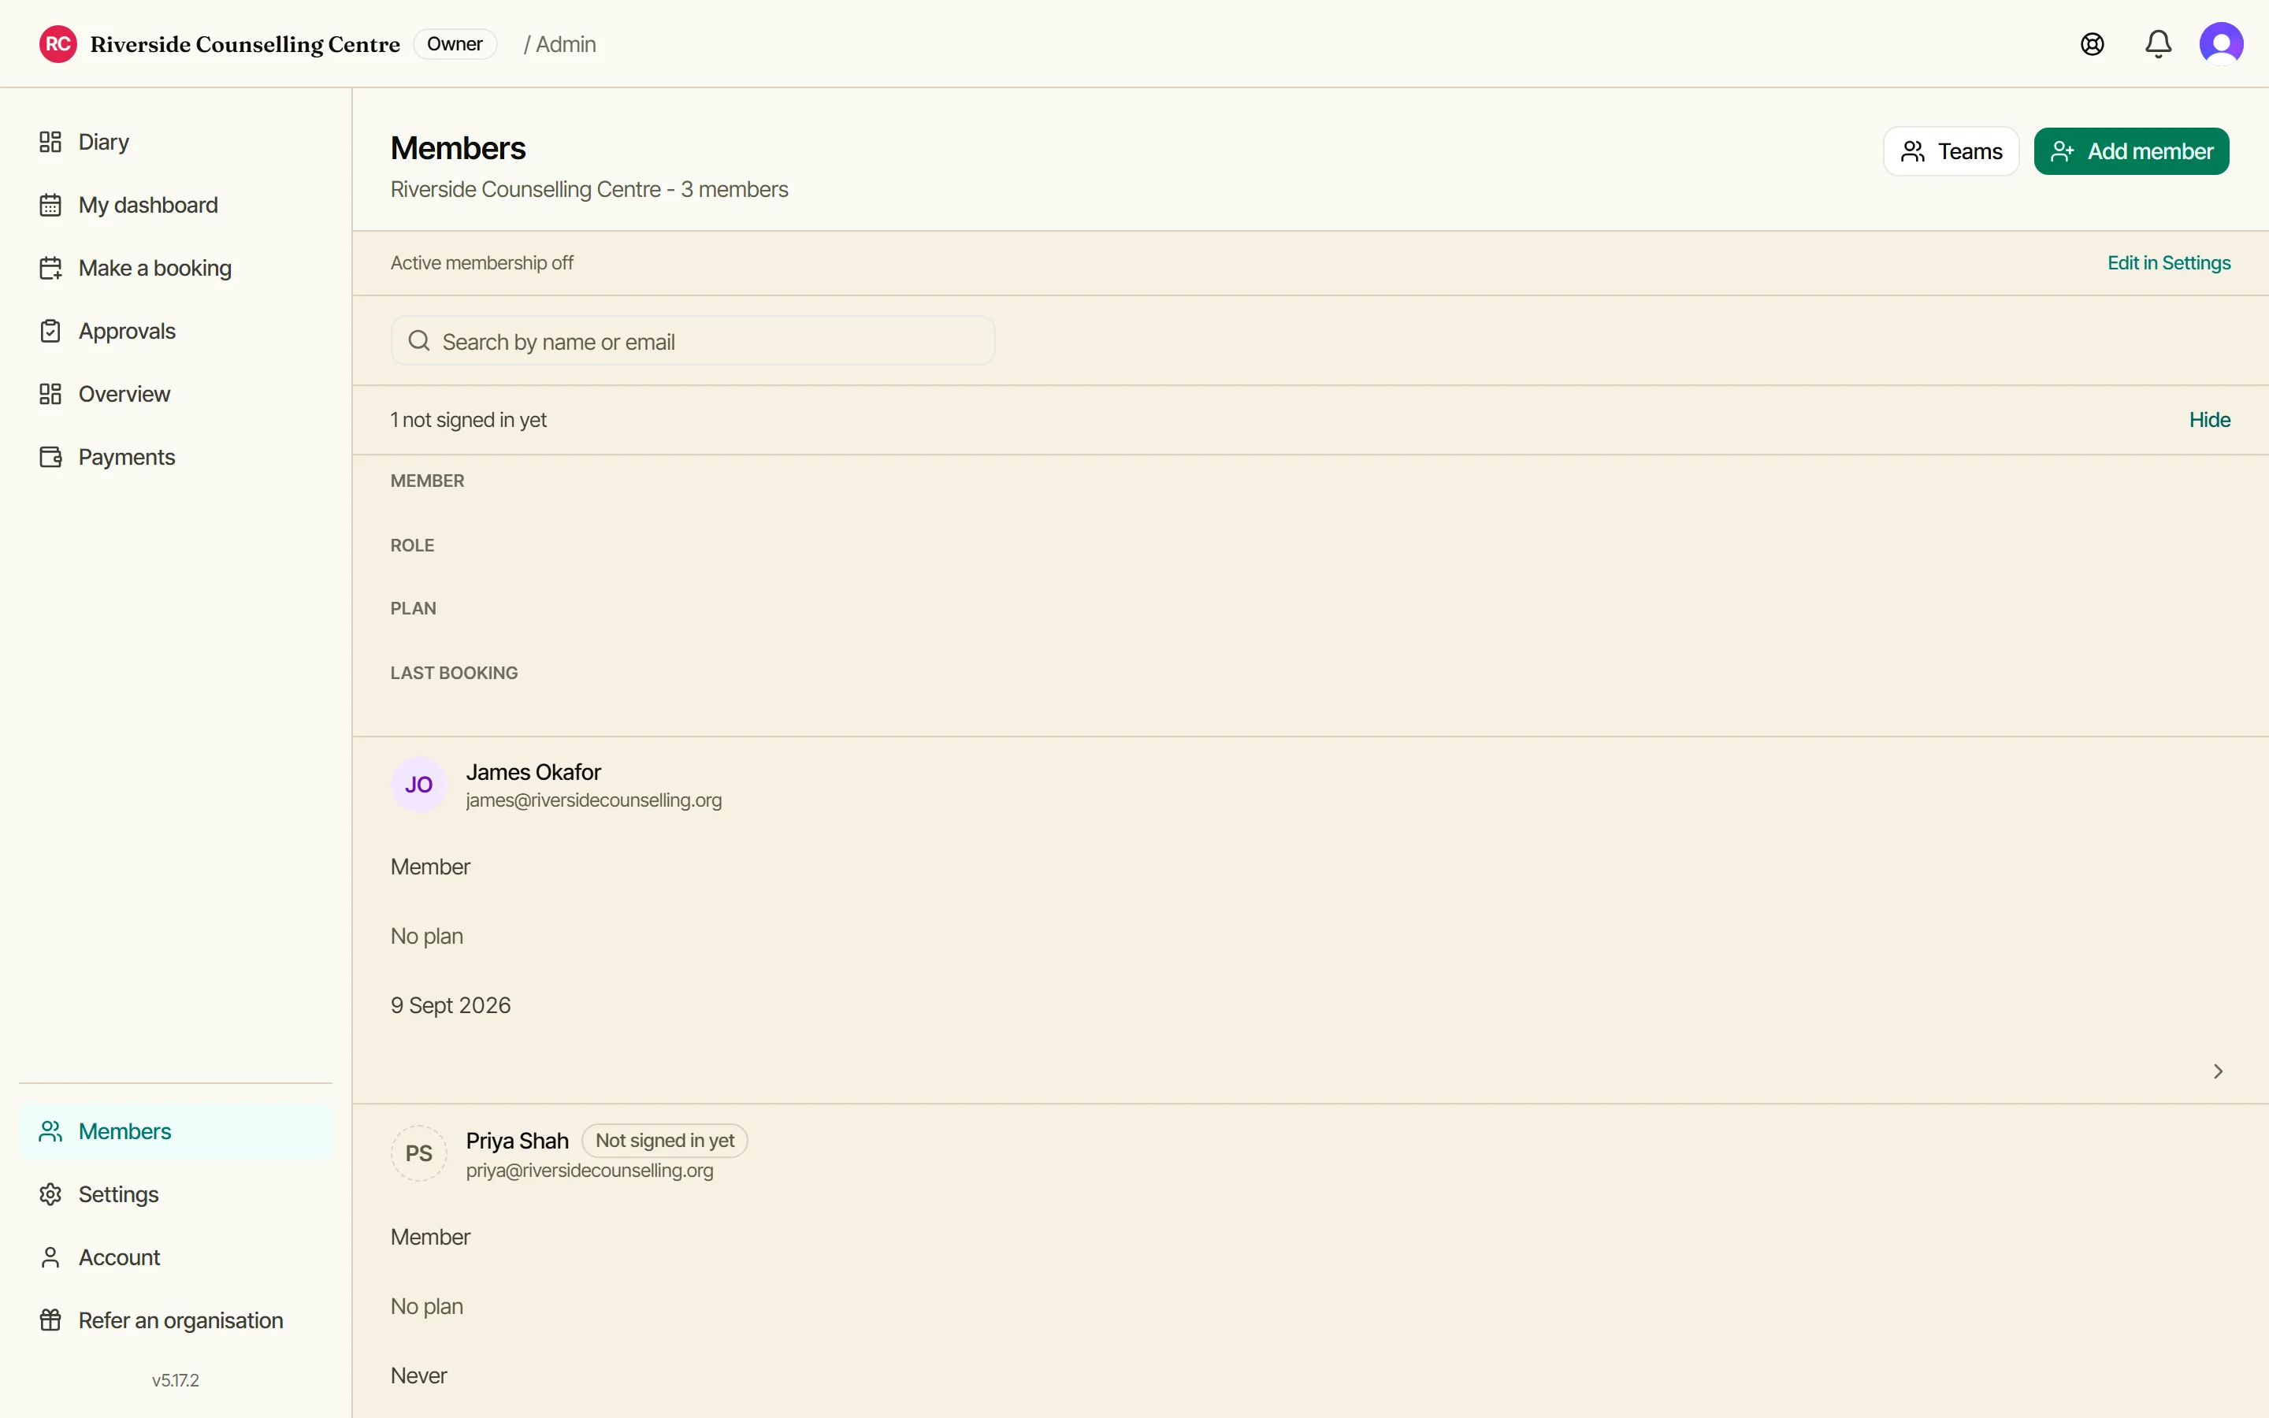Click the Make a booking icon

[x=50, y=268]
